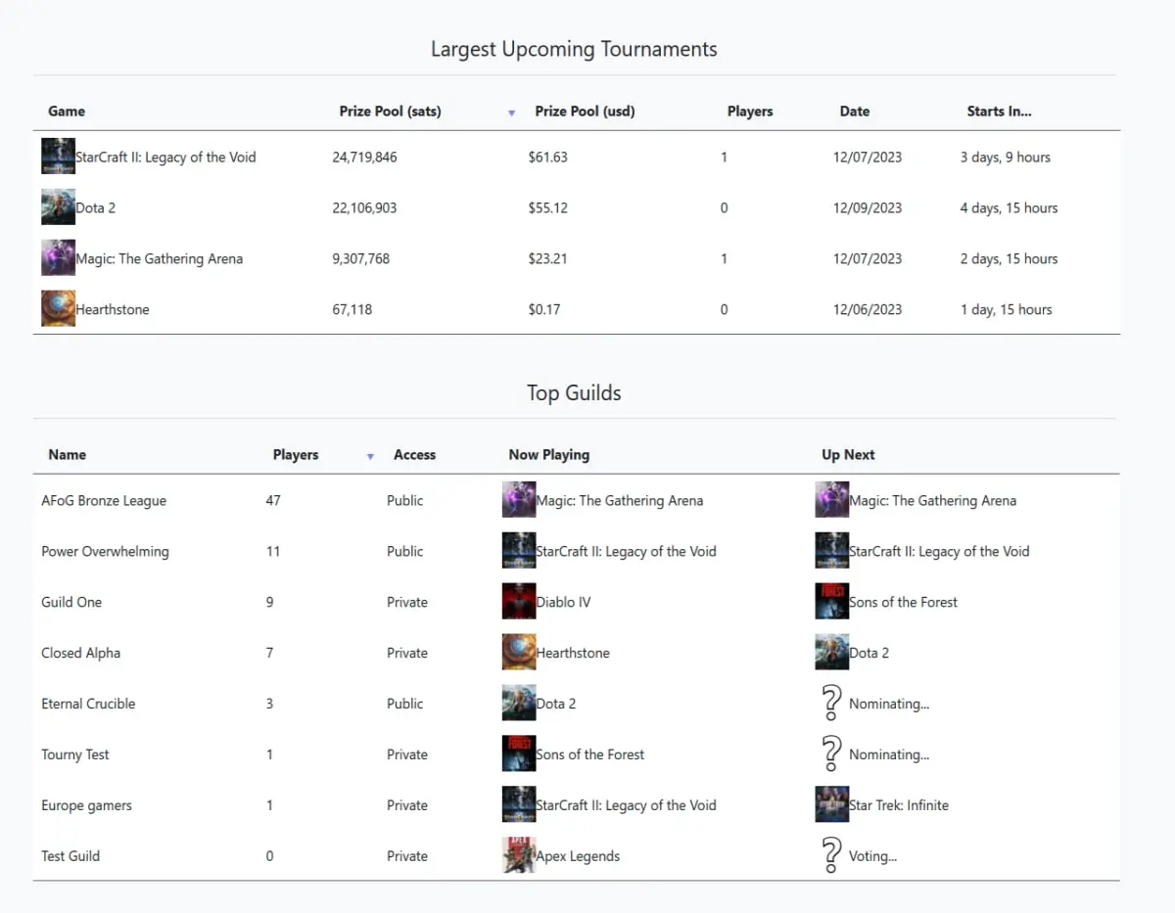Click Star Trek: Infinite game icon
This screenshot has height=913, width=1175.
pyautogui.click(x=831, y=805)
